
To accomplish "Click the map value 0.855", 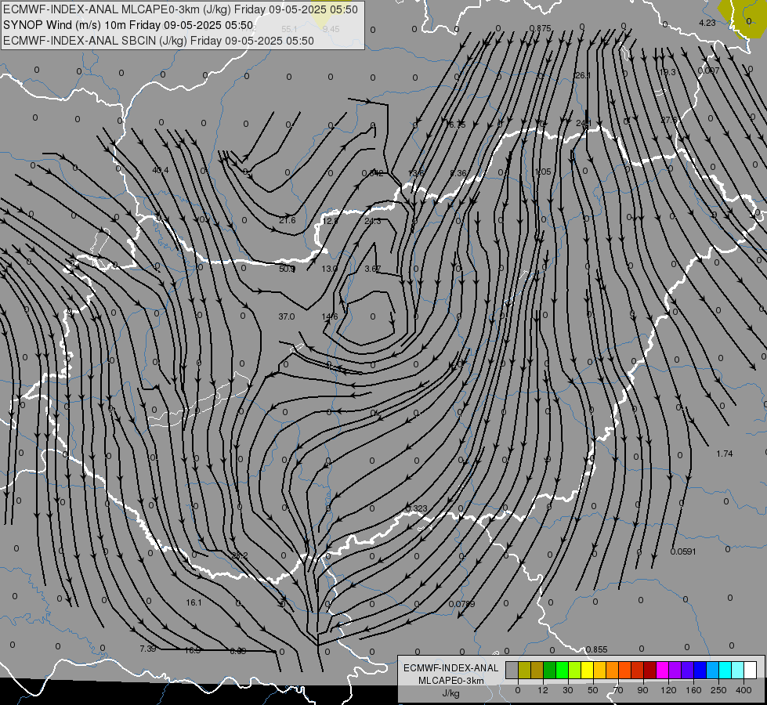I will [596, 649].
